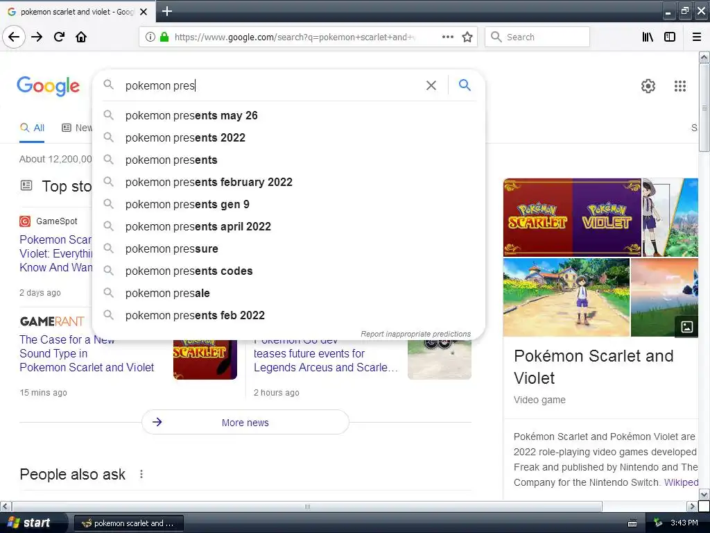Click the Top stories heading

point(67,186)
